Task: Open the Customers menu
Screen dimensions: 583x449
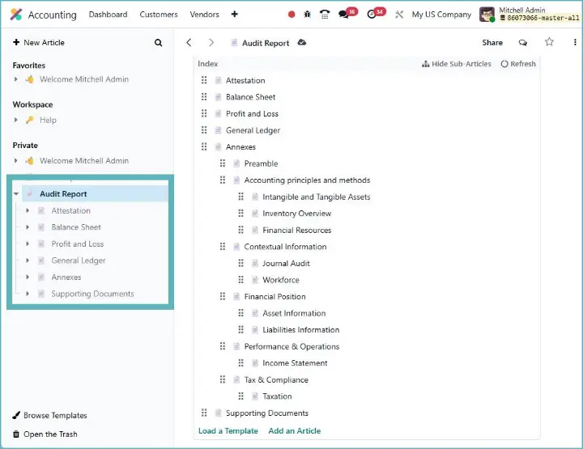Action: [x=159, y=15]
